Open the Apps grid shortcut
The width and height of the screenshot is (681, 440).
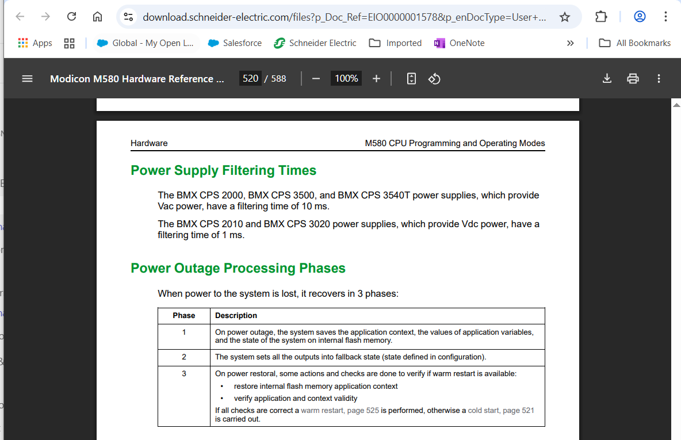(x=35, y=43)
